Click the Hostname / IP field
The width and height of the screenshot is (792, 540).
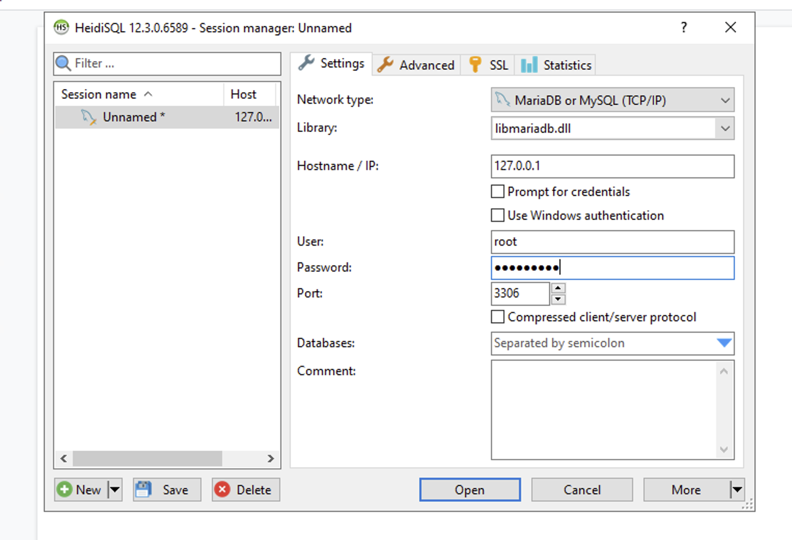coord(612,166)
